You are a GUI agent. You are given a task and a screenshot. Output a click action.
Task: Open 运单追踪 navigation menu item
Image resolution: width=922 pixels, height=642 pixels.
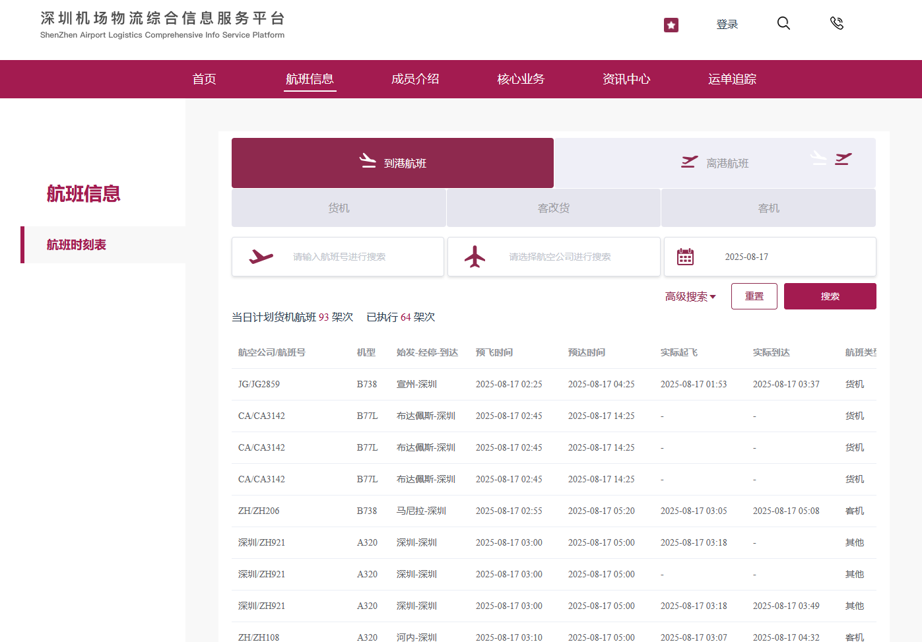(732, 79)
